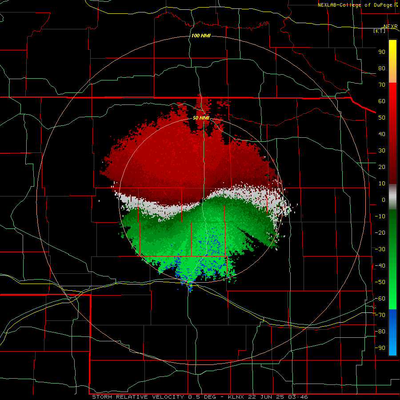Click the -60 value on the velocity scale
Screen dimensions: 400x400
coord(380,299)
